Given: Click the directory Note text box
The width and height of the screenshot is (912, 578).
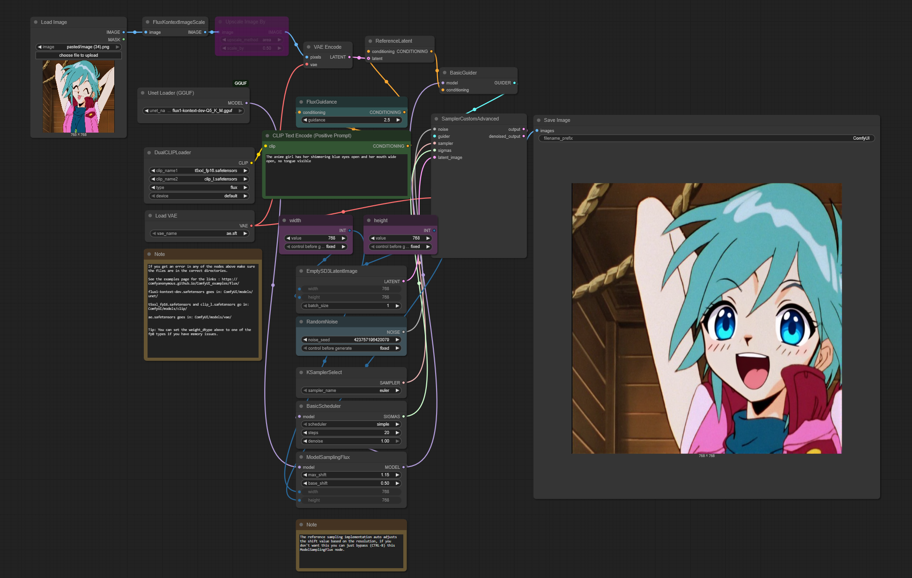Looking at the screenshot, I should [203, 311].
